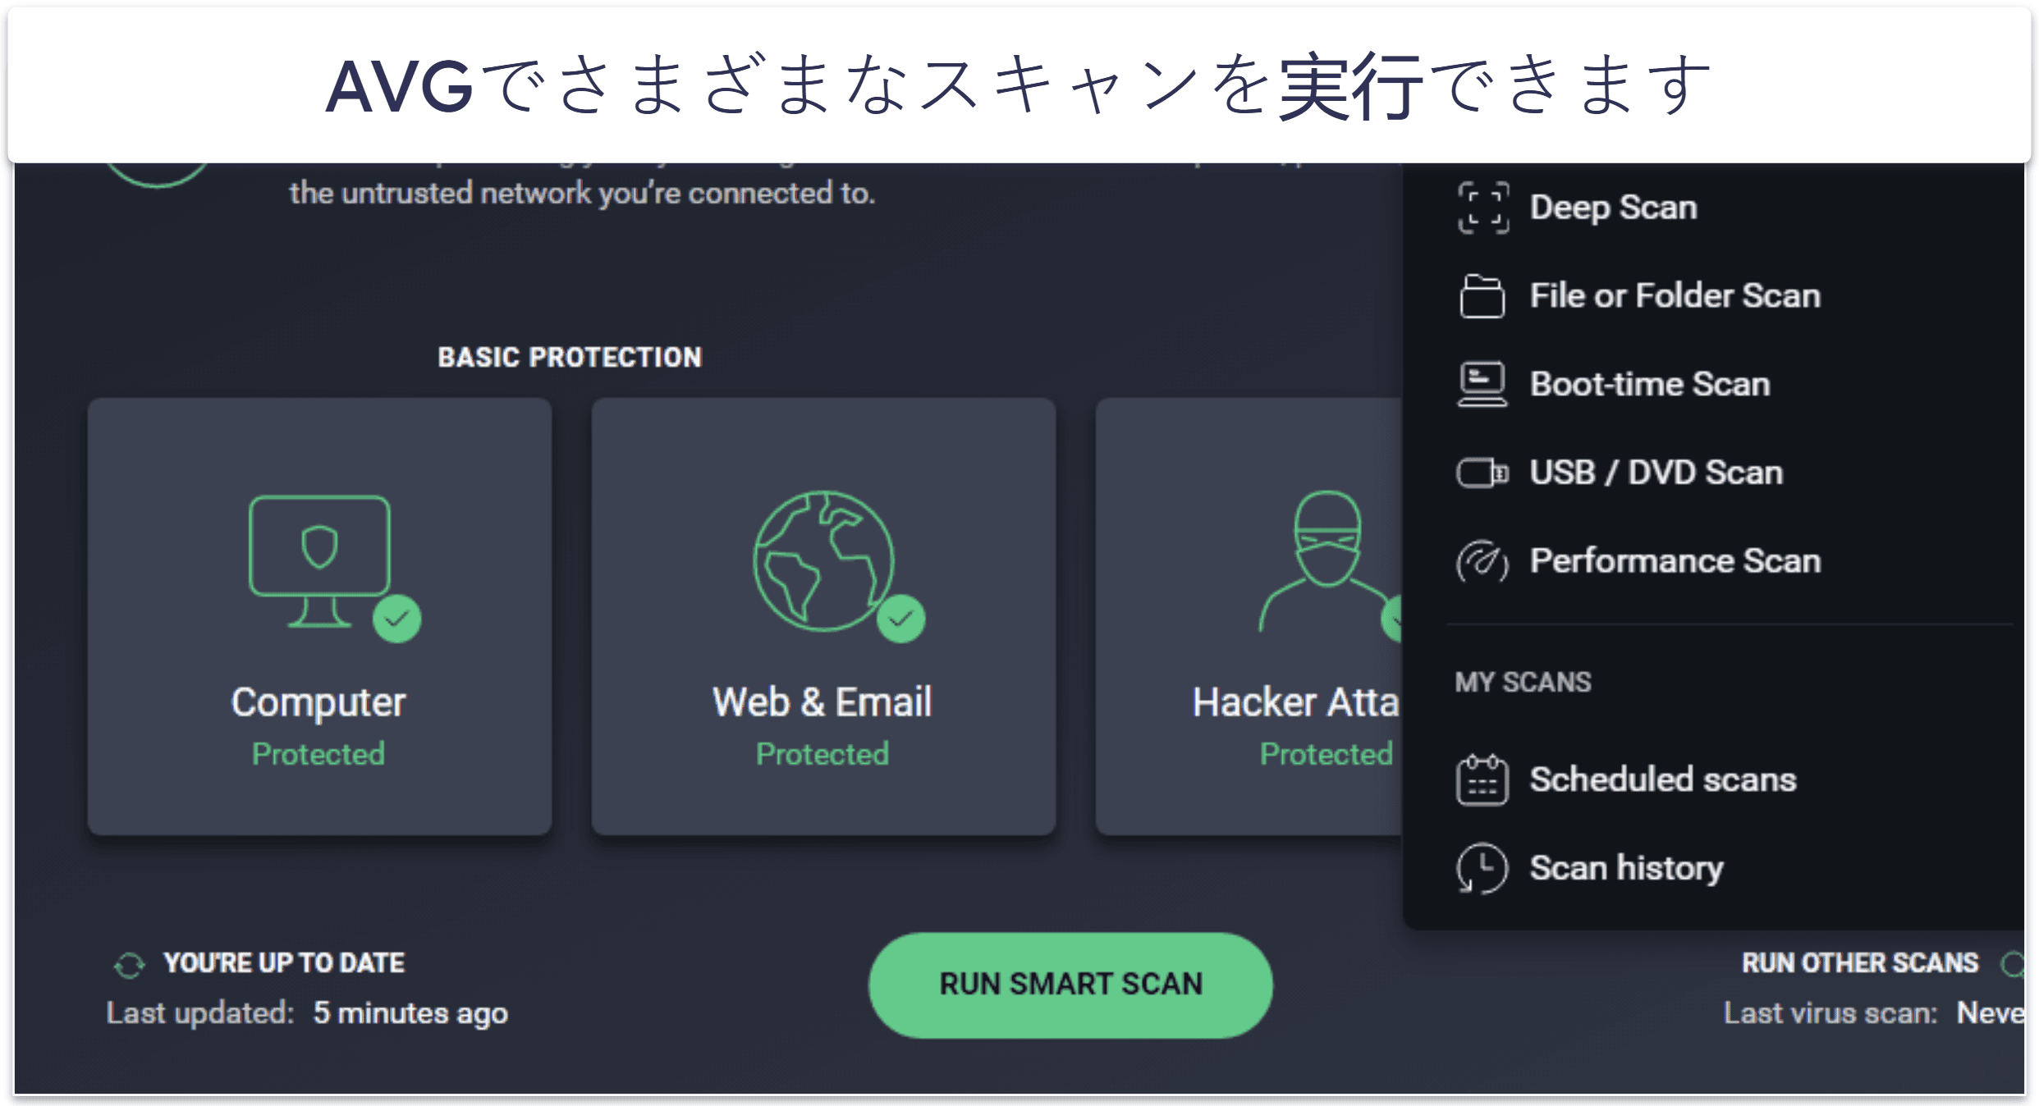Click the You're Up To Date update link
The image size is (2039, 1106).
coord(284,963)
